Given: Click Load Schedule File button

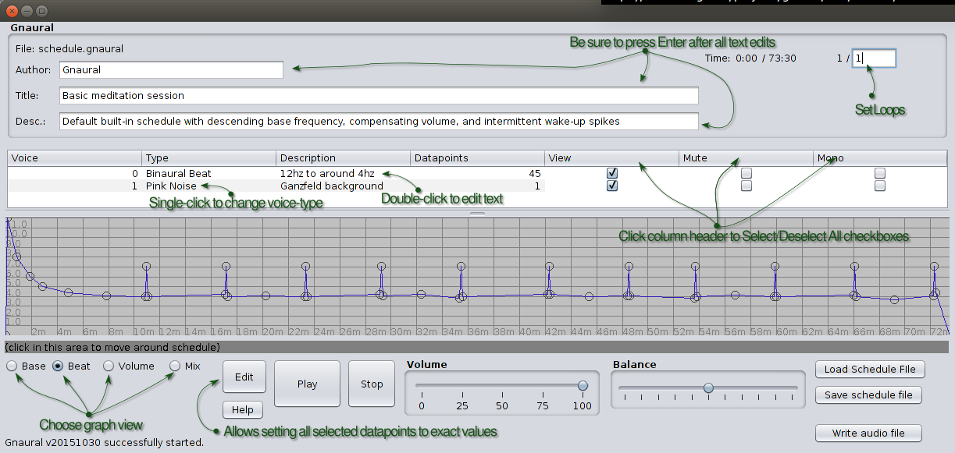Looking at the screenshot, I should click(x=869, y=370).
